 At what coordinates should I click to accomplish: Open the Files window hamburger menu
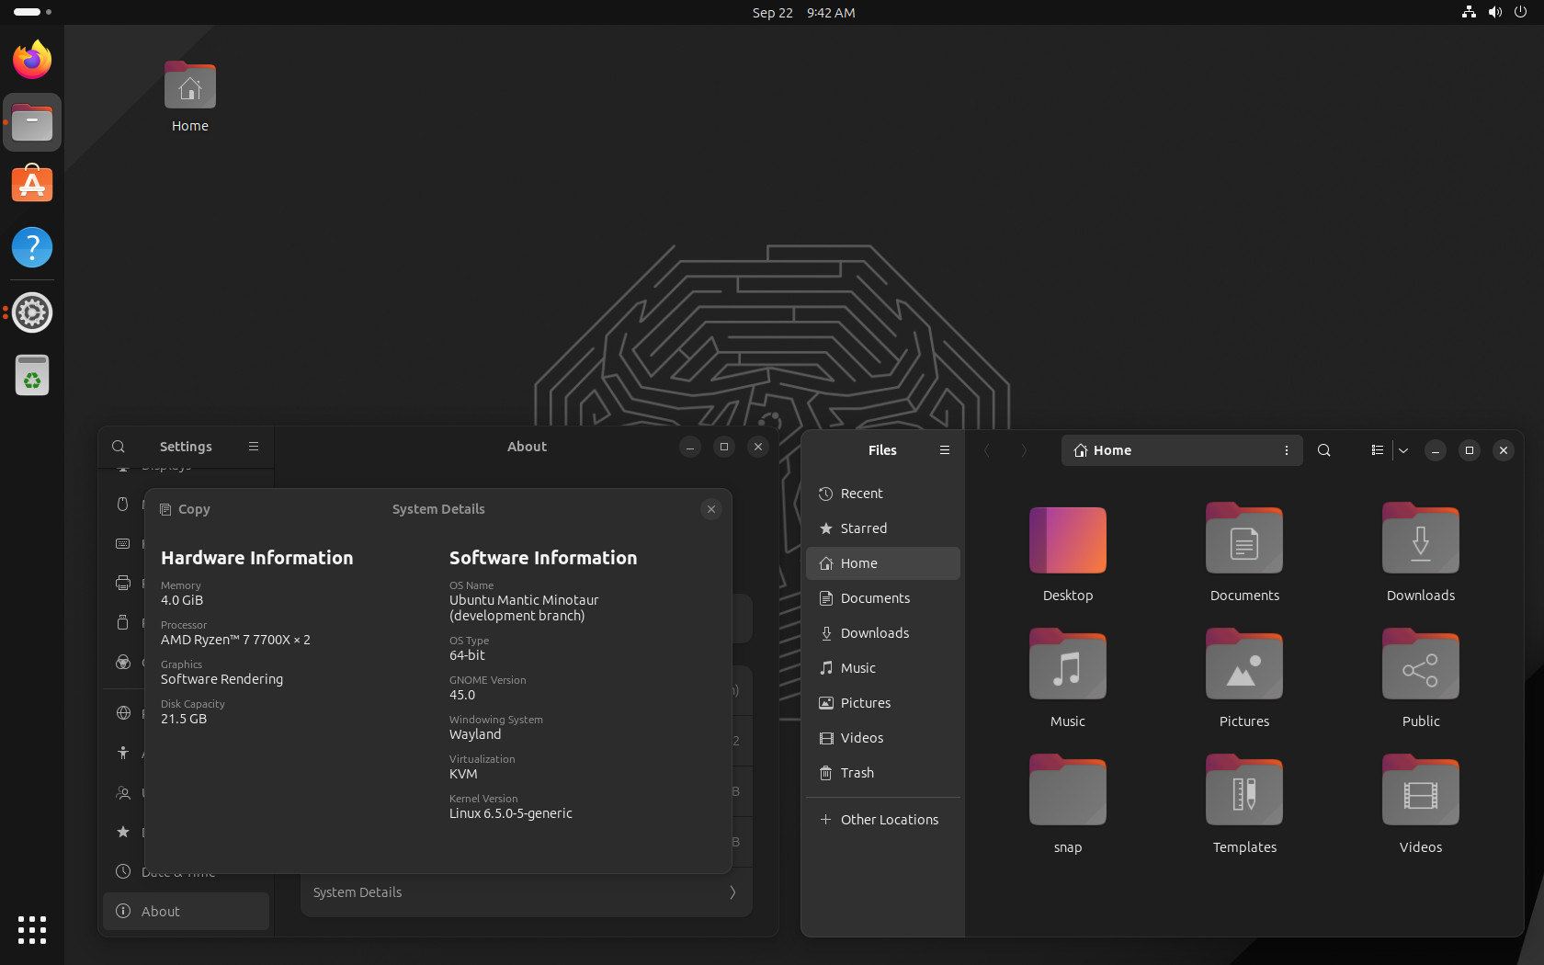[944, 450]
